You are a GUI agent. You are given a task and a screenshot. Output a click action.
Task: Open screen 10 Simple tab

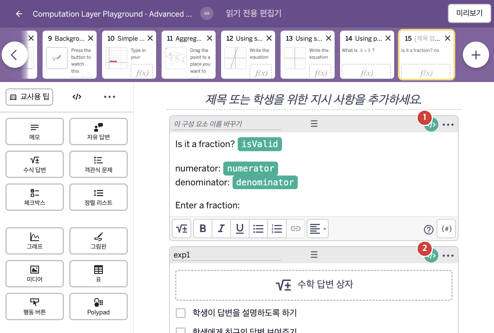click(x=129, y=55)
